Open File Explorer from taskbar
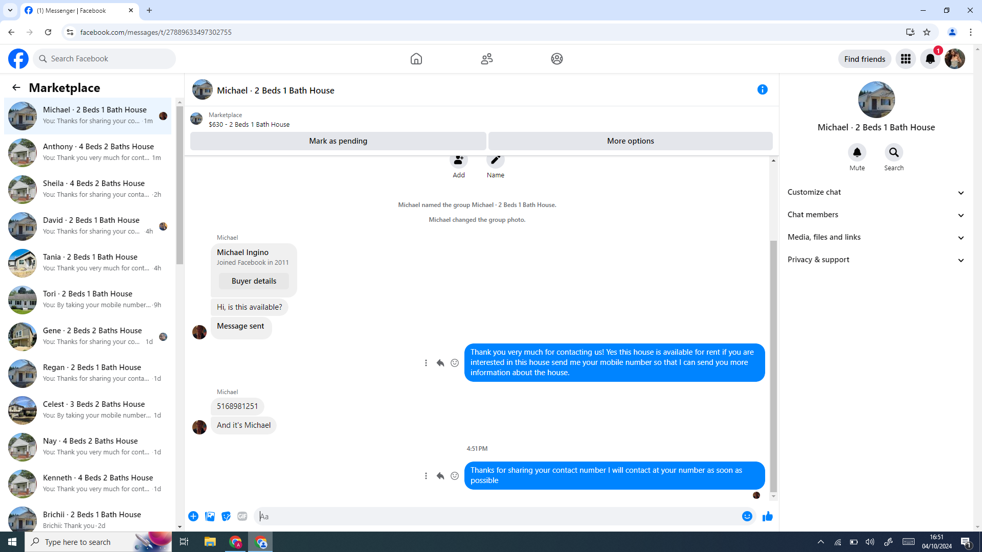The width and height of the screenshot is (982, 552). click(x=210, y=542)
